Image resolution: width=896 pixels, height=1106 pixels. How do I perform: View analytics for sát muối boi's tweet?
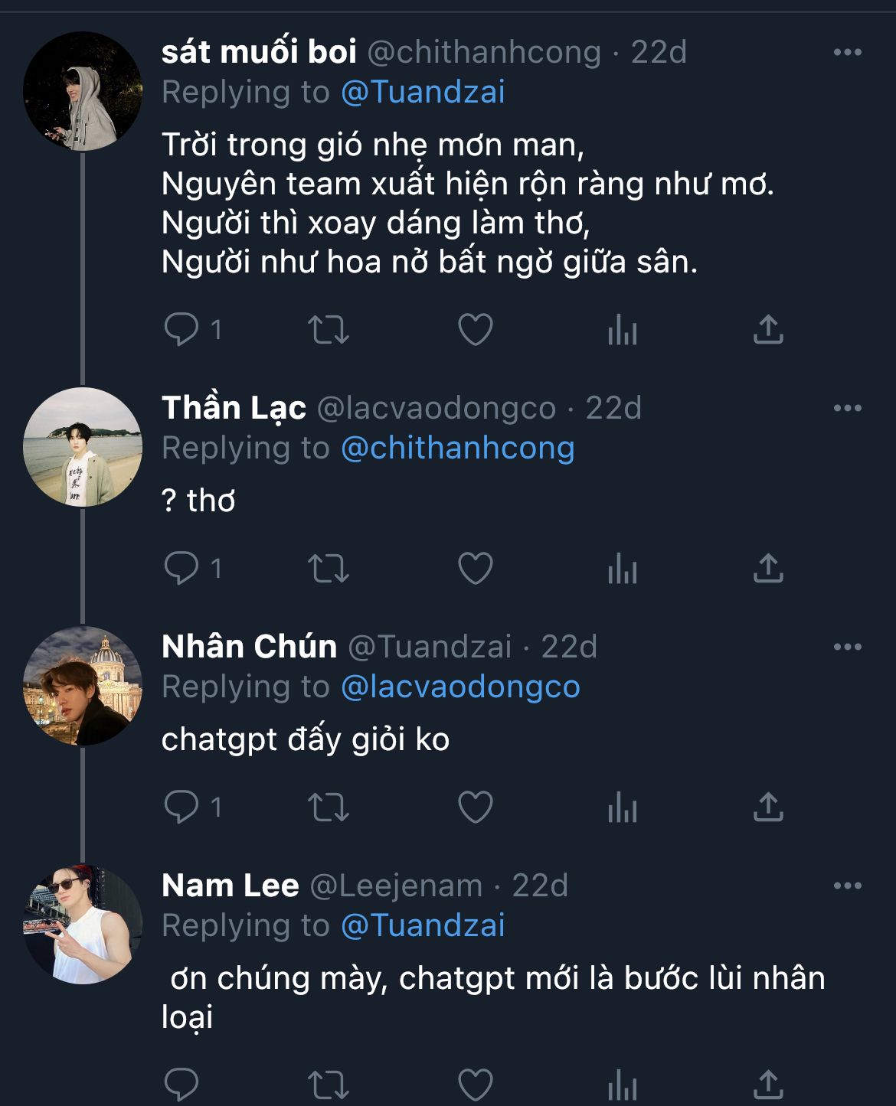(622, 331)
